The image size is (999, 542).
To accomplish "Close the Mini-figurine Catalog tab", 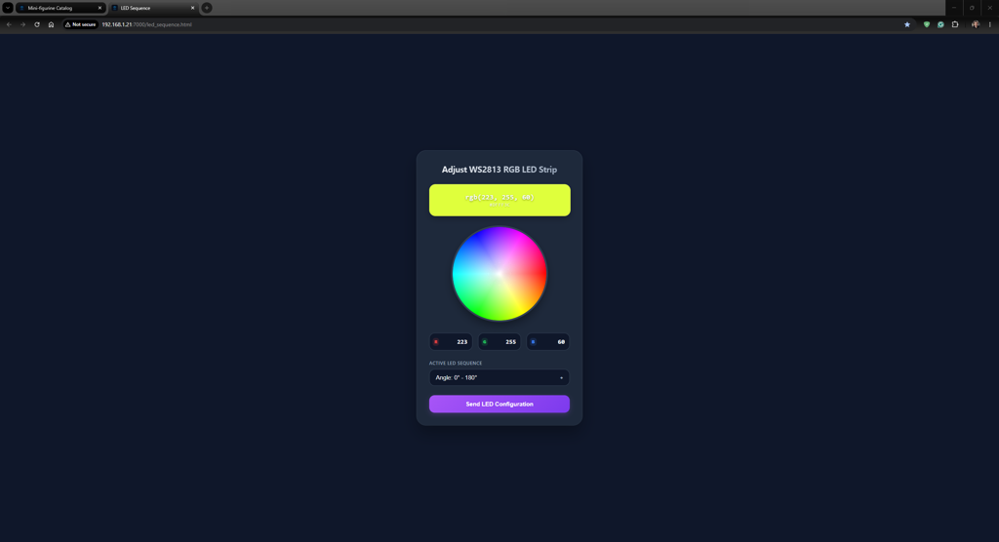I will tap(100, 8).
